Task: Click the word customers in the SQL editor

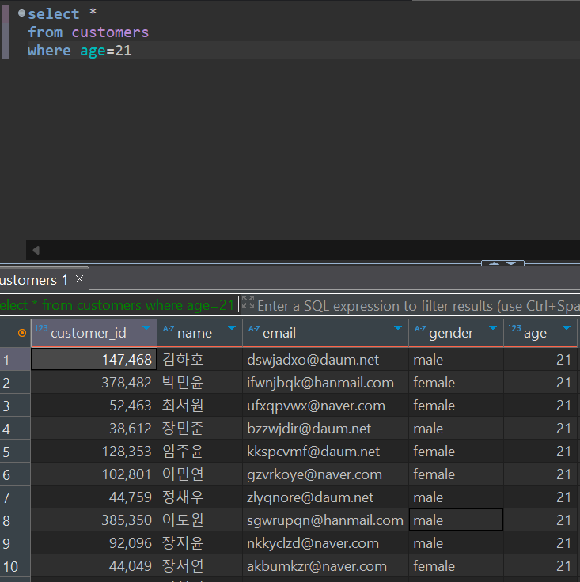Action: (110, 32)
